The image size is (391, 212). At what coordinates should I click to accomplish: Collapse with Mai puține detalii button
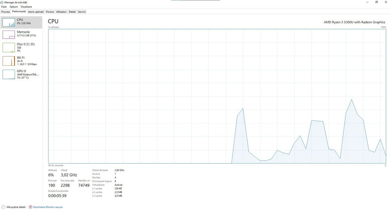pos(13,207)
